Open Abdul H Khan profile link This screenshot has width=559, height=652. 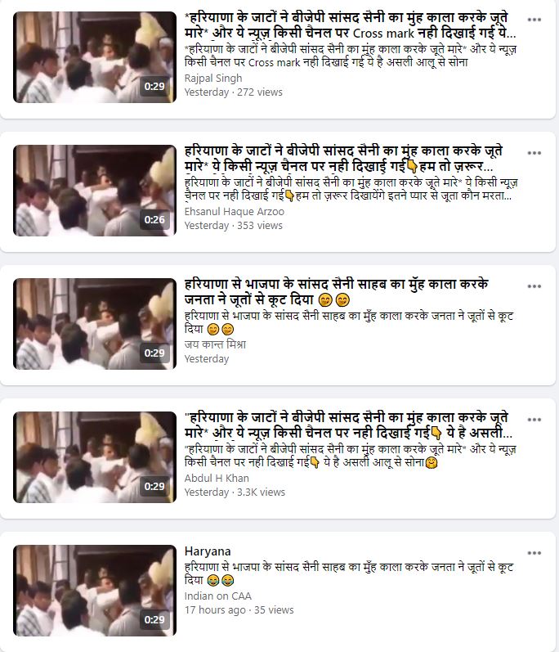217,479
